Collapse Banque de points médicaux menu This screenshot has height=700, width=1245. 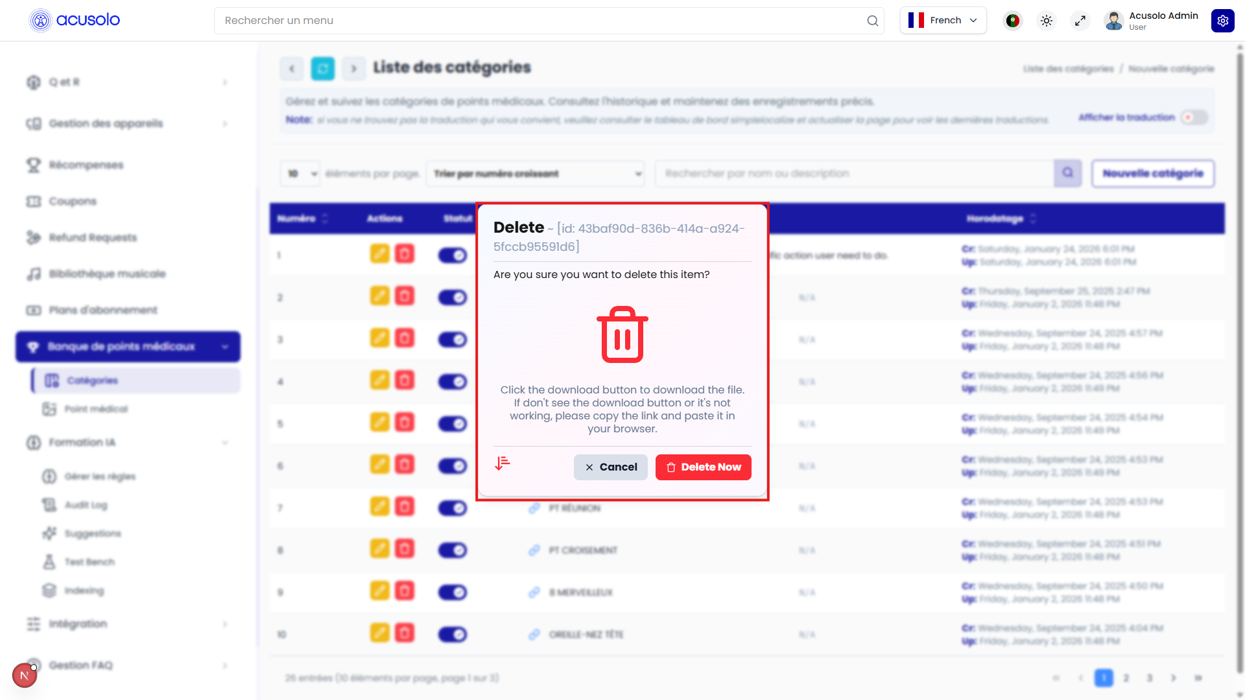(128, 347)
